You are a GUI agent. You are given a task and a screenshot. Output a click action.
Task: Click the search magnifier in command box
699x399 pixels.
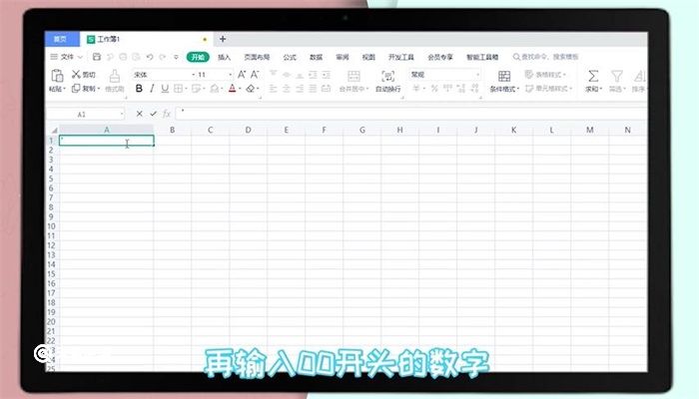point(516,57)
